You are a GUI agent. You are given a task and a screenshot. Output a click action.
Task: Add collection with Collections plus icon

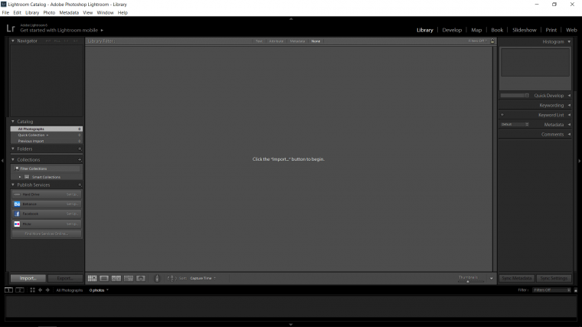click(x=80, y=159)
